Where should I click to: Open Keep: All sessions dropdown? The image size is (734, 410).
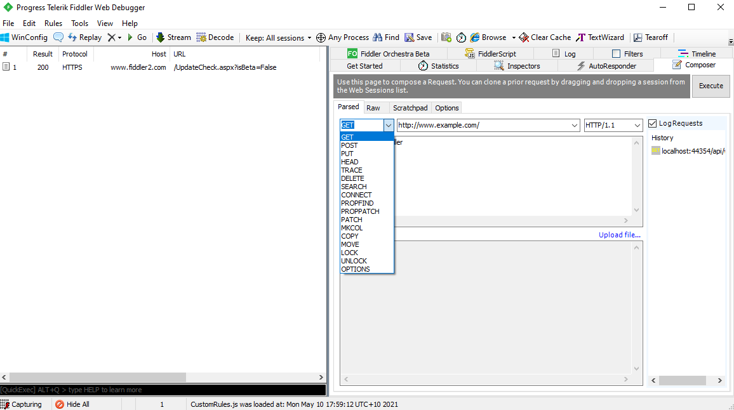tap(278, 38)
